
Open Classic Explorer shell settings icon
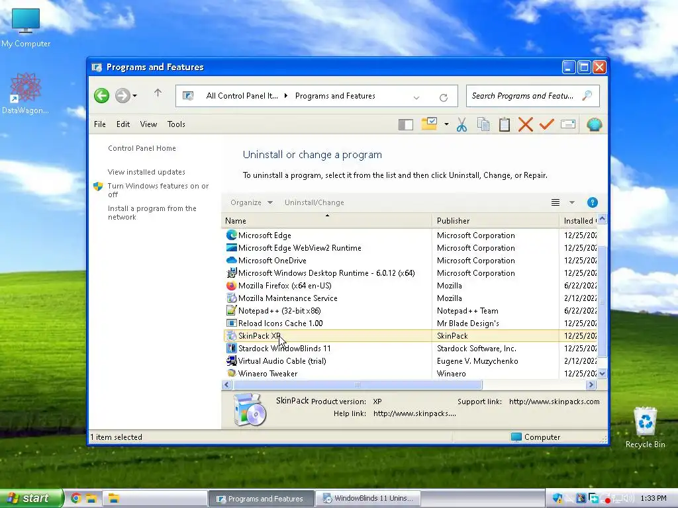tap(595, 124)
